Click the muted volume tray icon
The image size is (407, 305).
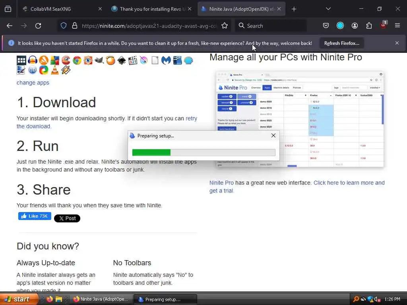[378, 299]
